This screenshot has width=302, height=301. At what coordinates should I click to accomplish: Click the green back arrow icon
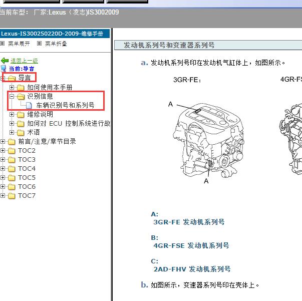coord(5,61)
